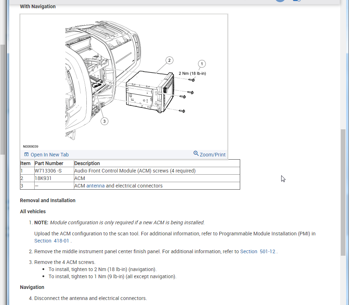Click the N0069039 diagram ID label
The image size is (349, 305).
coord(31,146)
